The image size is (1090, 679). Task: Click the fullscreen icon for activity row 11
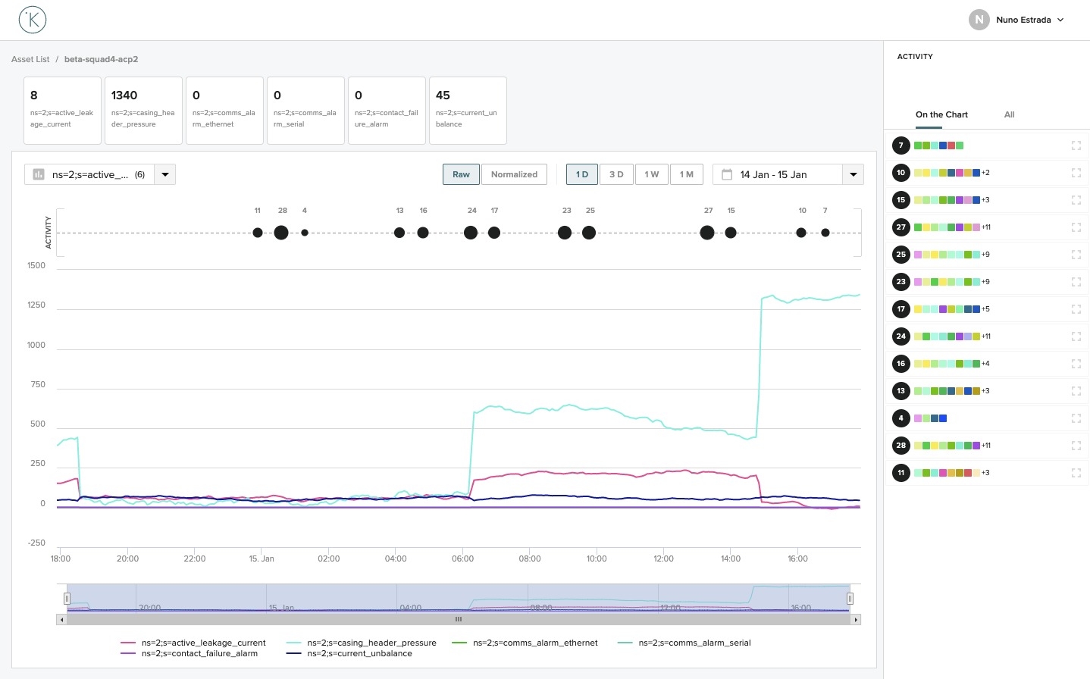pyautogui.click(x=1076, y=473)
